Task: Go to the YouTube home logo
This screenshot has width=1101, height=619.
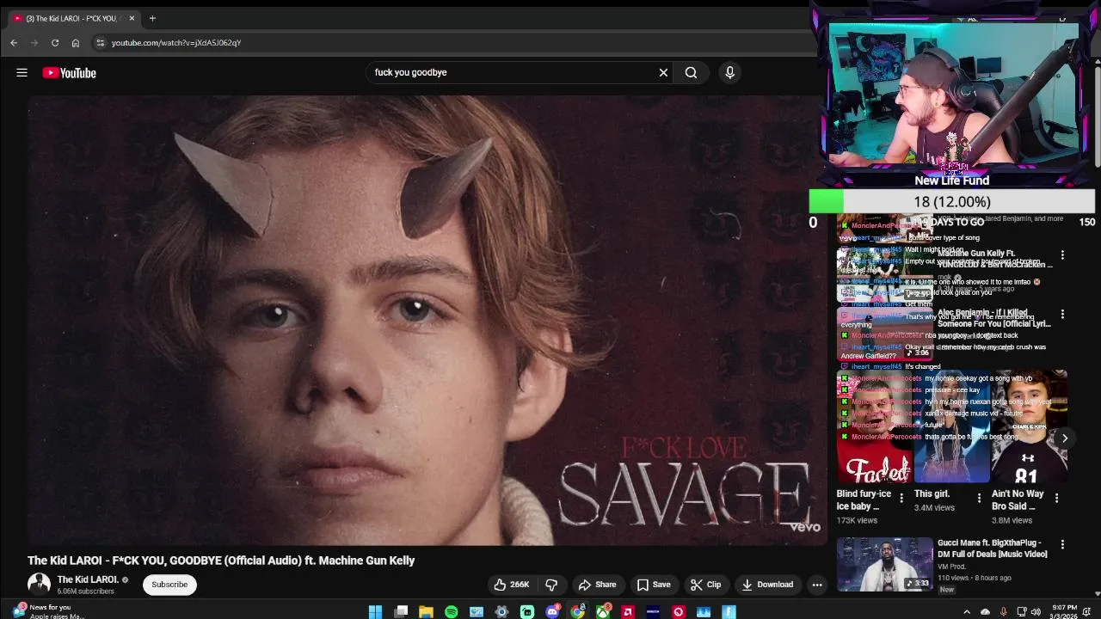Action: click(x=70, y=73)
